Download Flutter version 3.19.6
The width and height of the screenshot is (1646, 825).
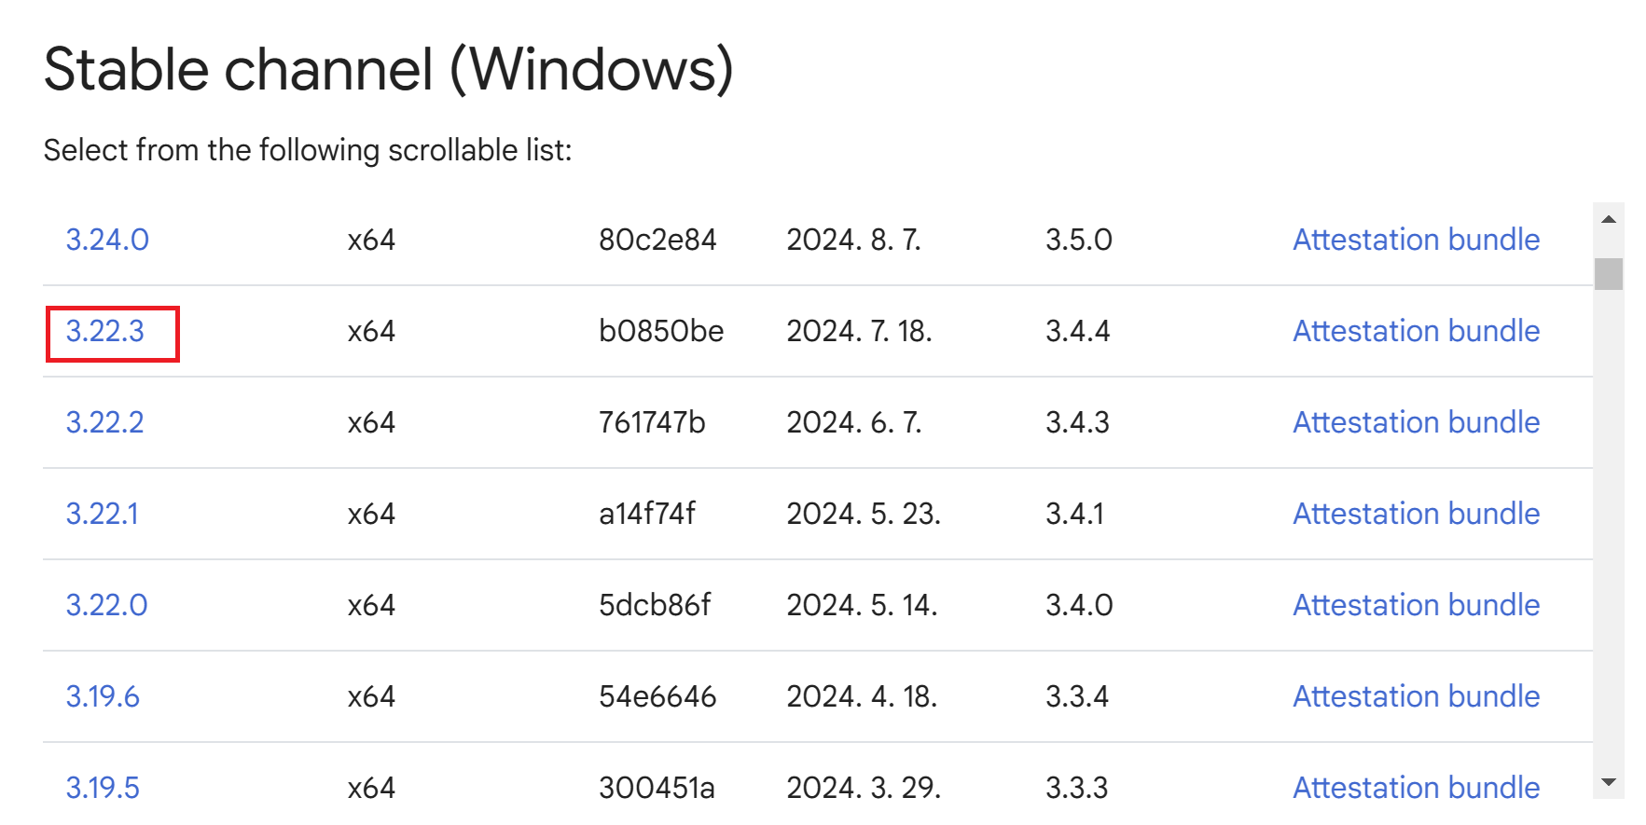coord(103,696)
